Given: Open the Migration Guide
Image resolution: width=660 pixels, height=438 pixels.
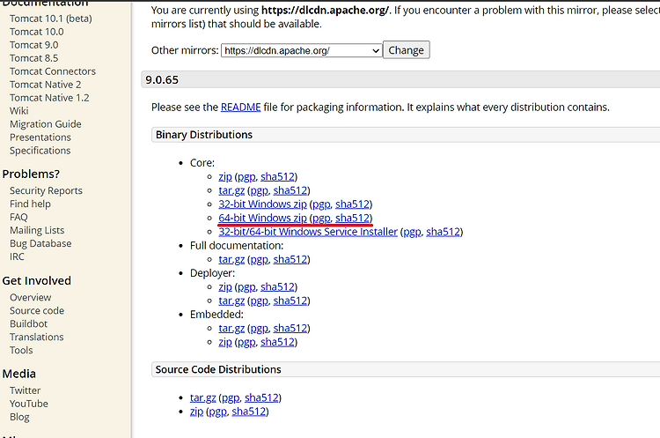Looking at the screenshot, I should coord(46,124).
